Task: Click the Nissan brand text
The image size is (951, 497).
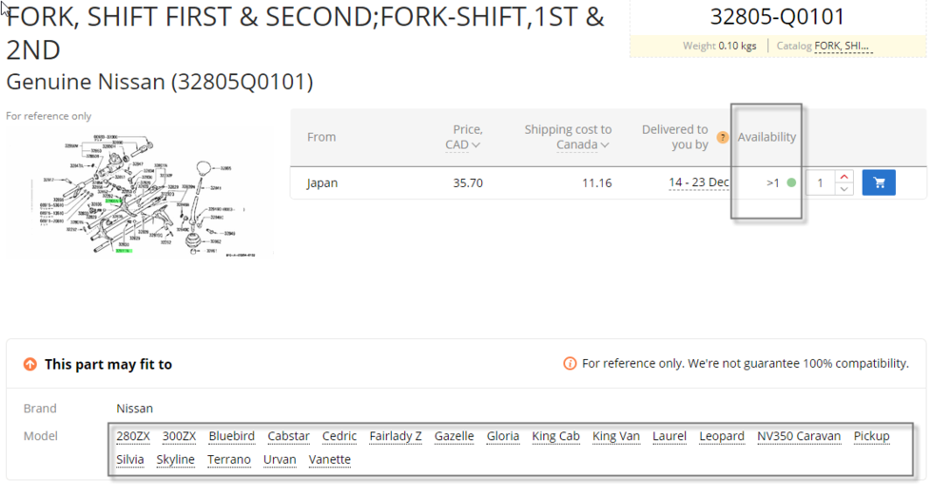Action: pyautogui.click(x=135, y=409)
